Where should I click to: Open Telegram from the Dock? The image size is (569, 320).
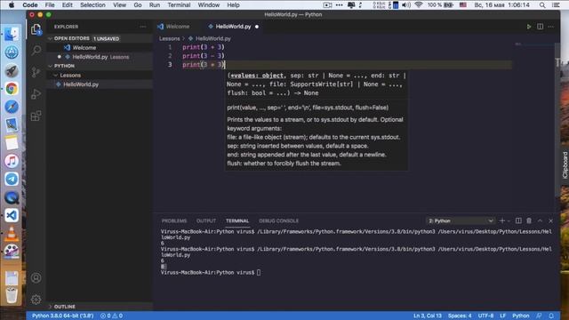coord(12,179)
